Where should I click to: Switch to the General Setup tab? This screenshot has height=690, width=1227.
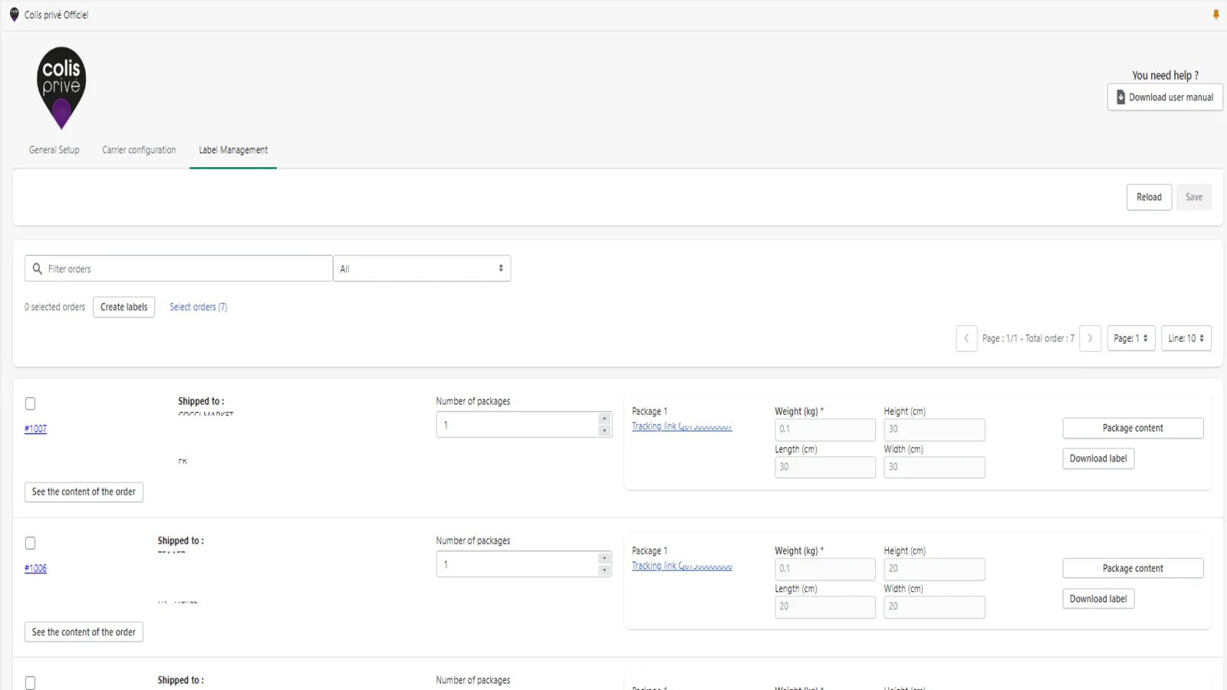[x=54, y=150]
